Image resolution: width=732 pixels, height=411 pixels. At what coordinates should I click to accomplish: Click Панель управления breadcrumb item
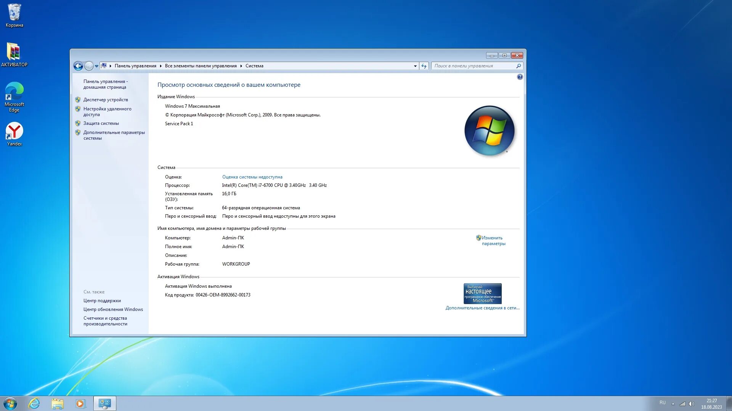[135, 66]
